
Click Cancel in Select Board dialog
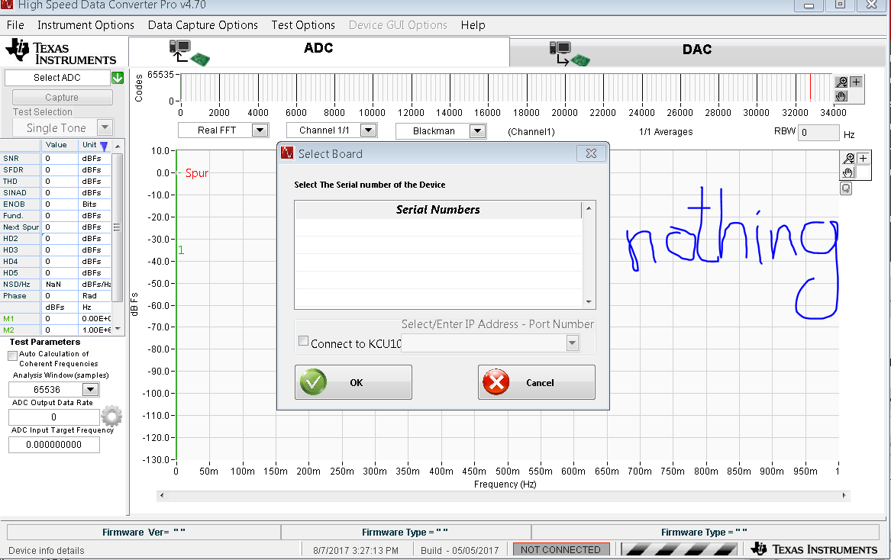(537, 382)
